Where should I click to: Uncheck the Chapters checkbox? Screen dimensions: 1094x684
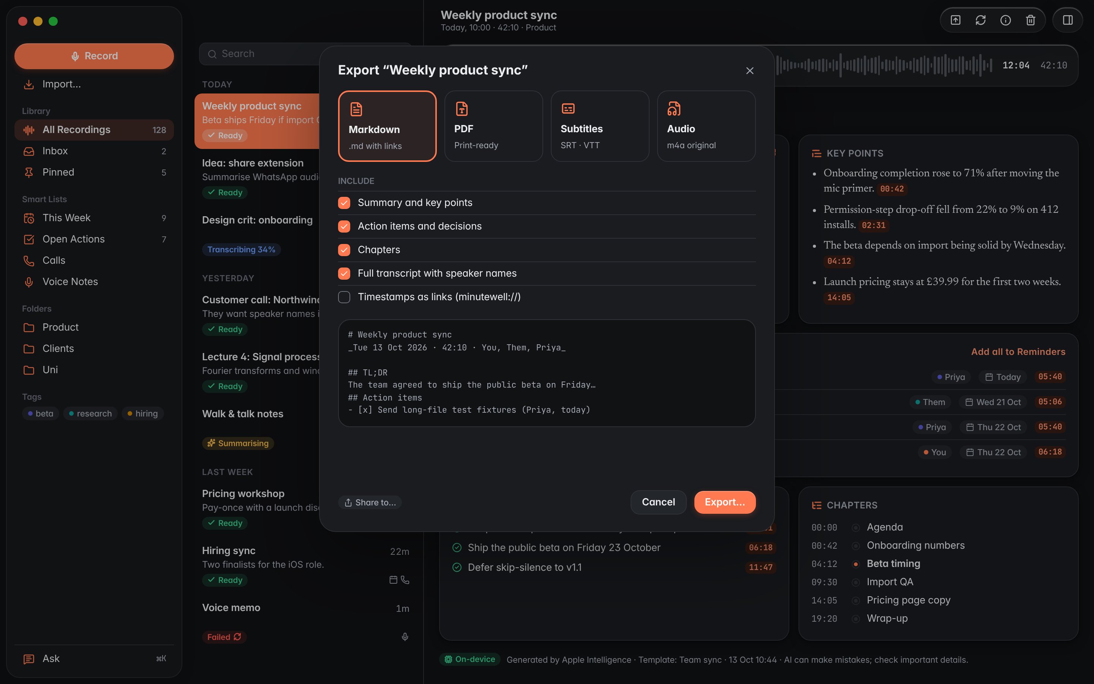click(x=344, y=250)
